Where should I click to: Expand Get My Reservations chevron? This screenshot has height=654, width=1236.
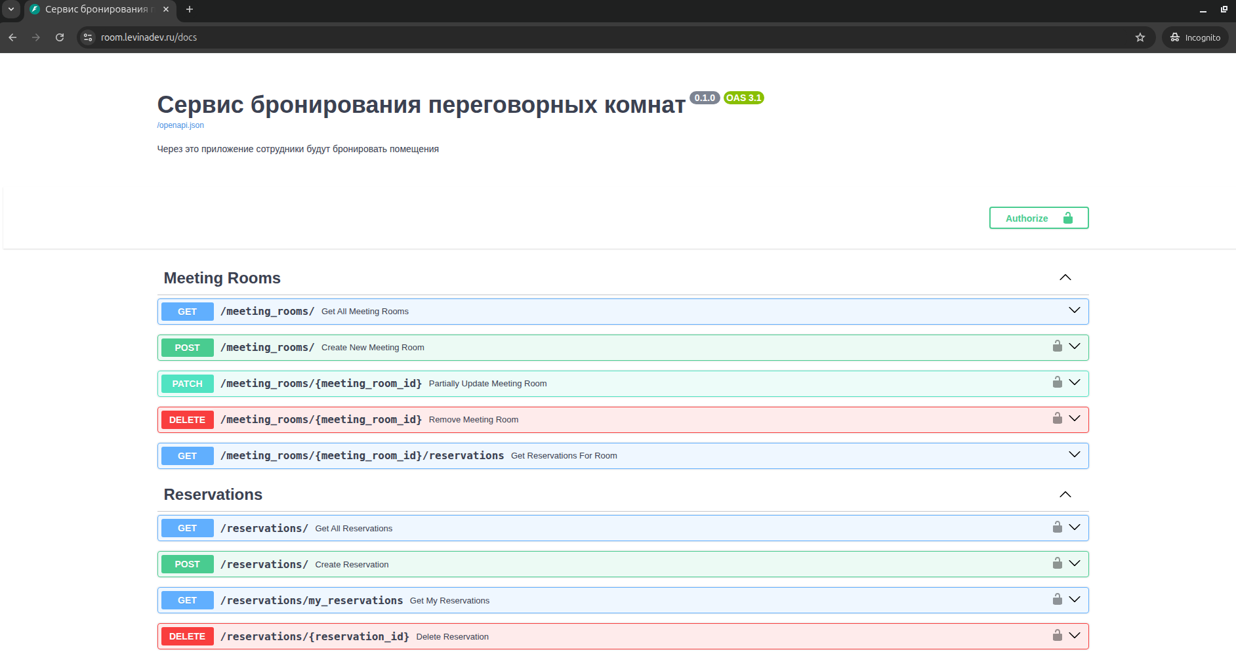(x=1075, y=600)
